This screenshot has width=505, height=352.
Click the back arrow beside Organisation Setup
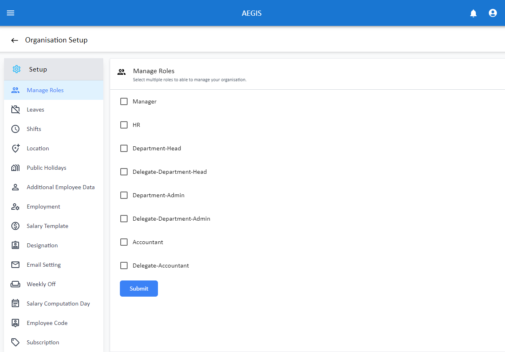coord(15,40)
